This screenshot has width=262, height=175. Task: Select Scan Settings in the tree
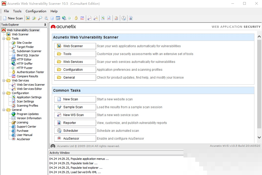click(x=25, y=101)
